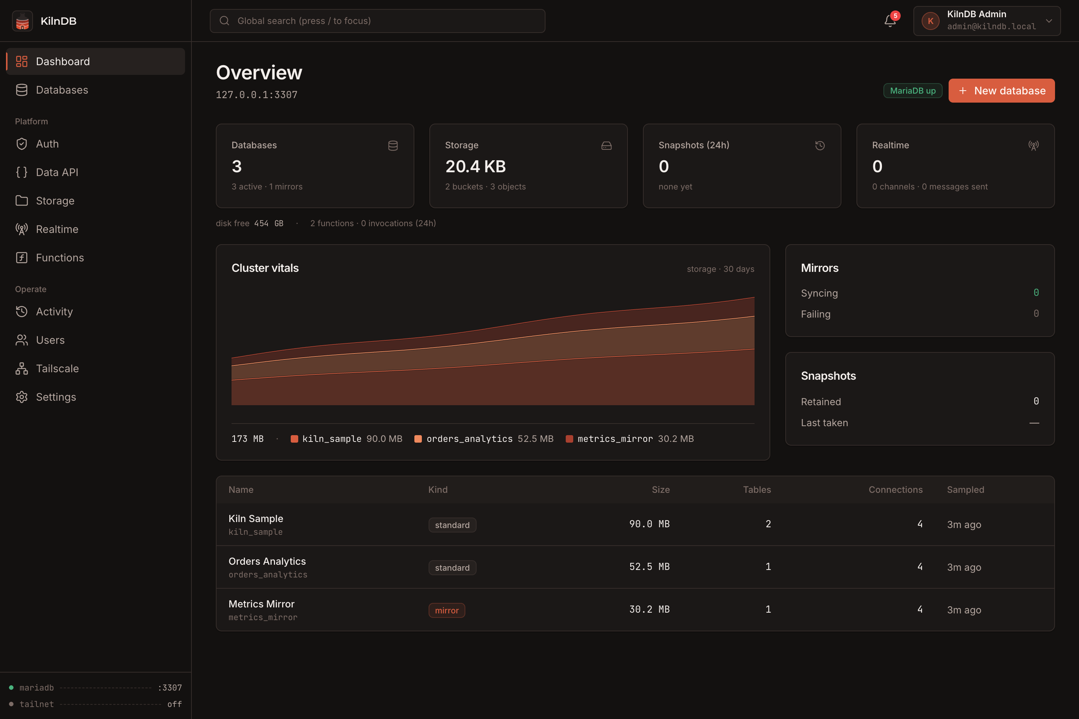Click the Mirrors Failing row
The height and width of the screenshot is (719, 1079).
pyautogui.click(x=920, y=314)
